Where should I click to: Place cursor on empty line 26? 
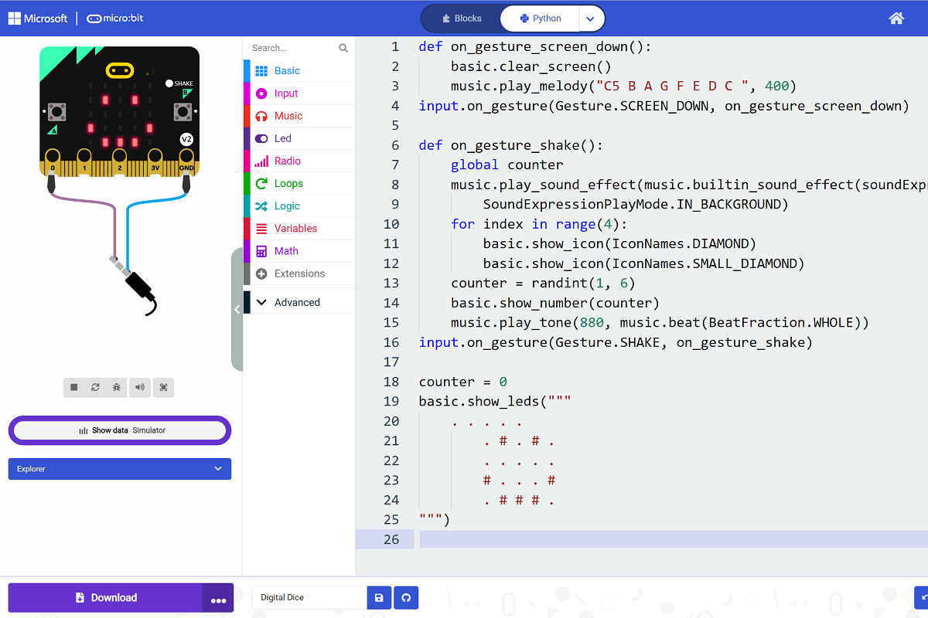coord(673,539)
